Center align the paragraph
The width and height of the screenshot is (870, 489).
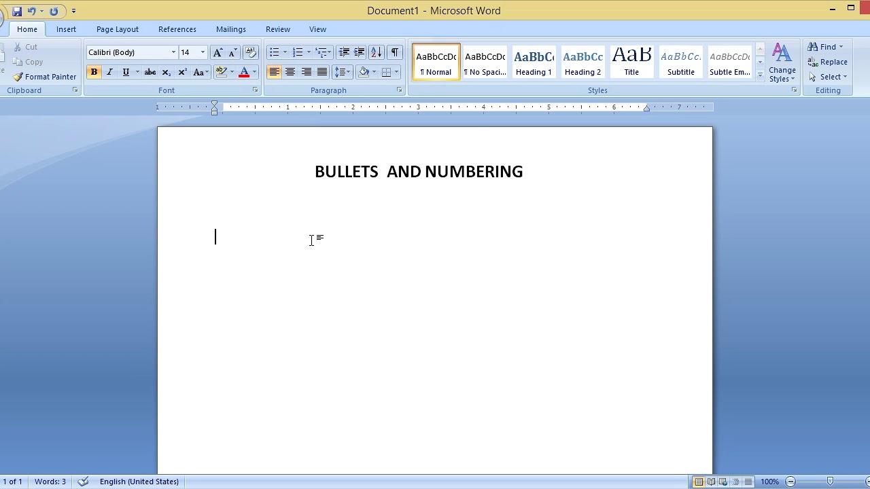290,72
